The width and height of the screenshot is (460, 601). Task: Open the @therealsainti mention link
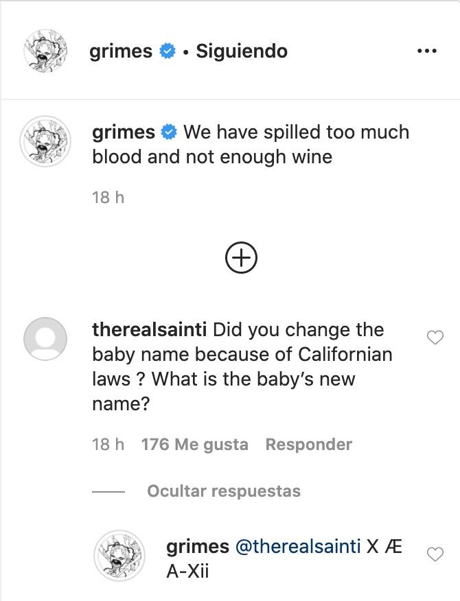(298, 547)
